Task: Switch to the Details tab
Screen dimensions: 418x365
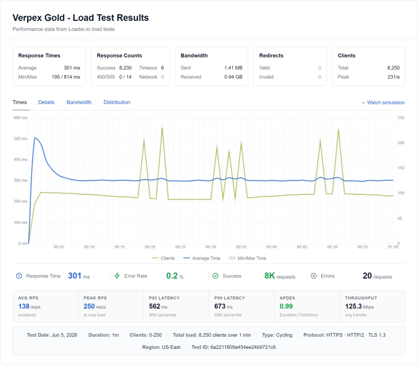Action: (x=46, y=102)
